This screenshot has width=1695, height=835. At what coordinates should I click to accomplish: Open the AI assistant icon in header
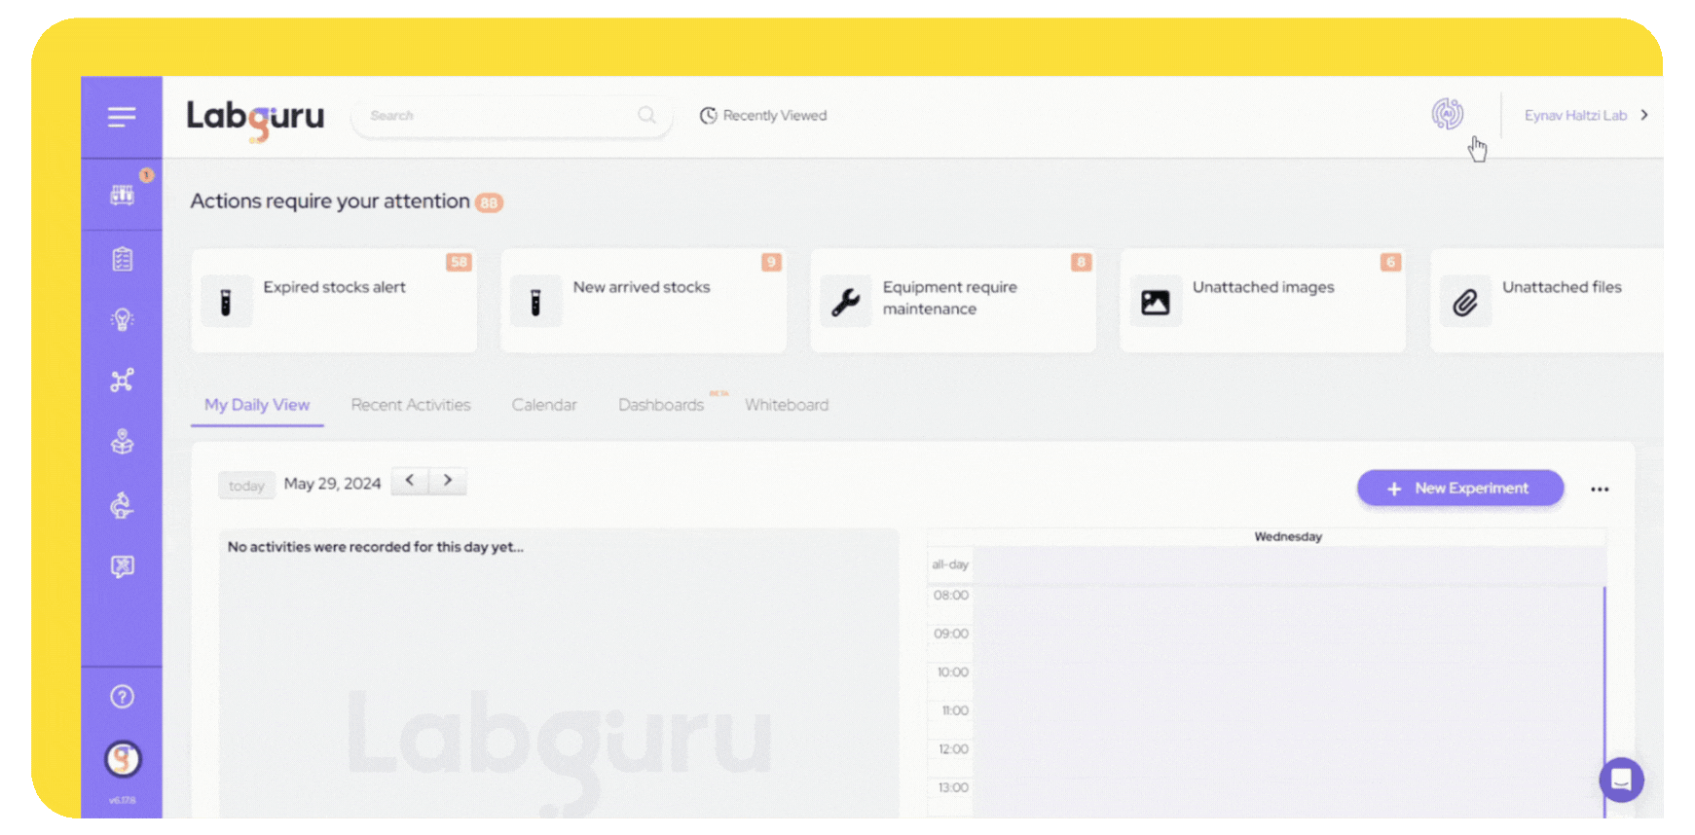[1448, 114]
